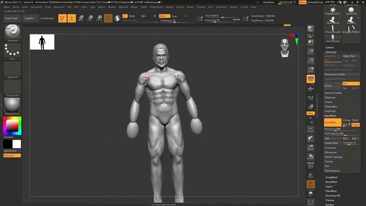Click the sculptris pro S icon
This screenshot has height=206, width=366.
pos(117,18)
